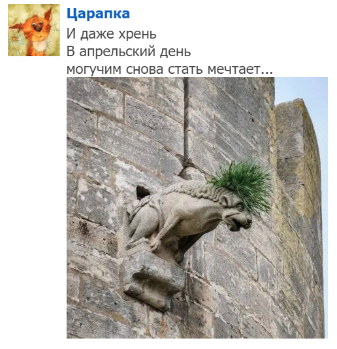
Task: Open the Царапка username link
Action: point(98,14)
